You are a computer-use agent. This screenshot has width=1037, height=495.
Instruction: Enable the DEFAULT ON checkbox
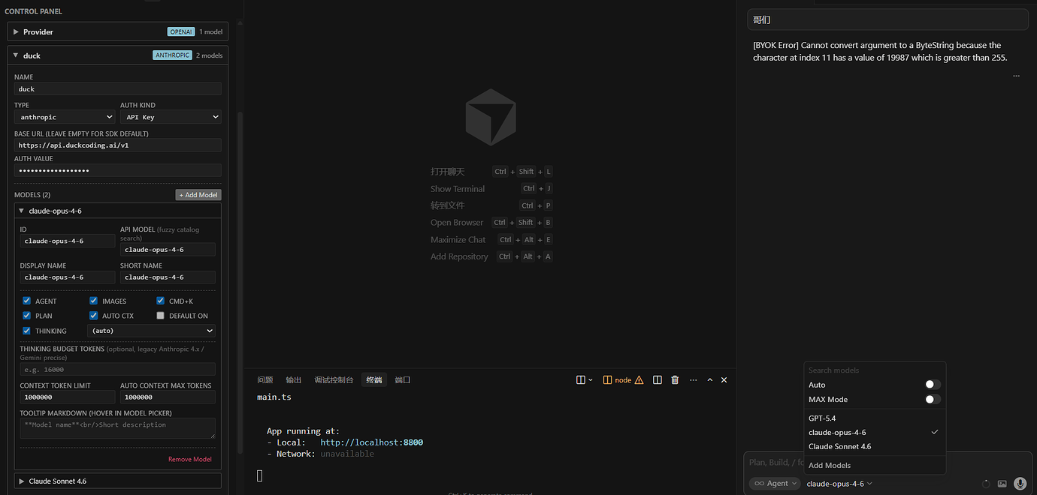pyautogui.click(x=161, y=316)
